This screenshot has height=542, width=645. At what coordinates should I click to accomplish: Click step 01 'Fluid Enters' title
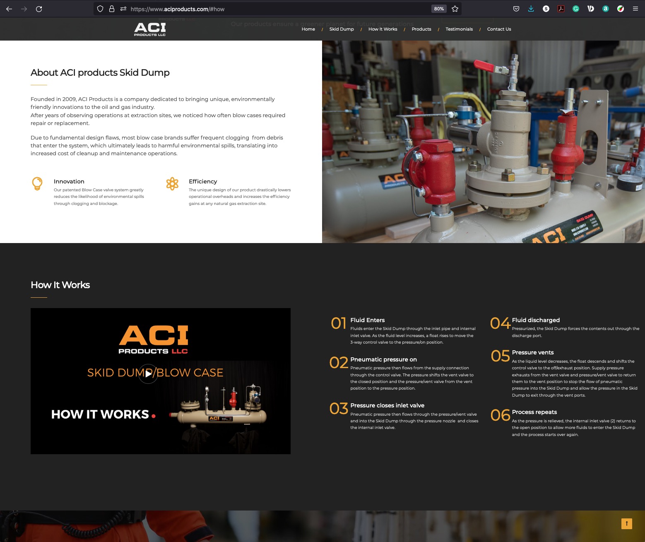368,320
